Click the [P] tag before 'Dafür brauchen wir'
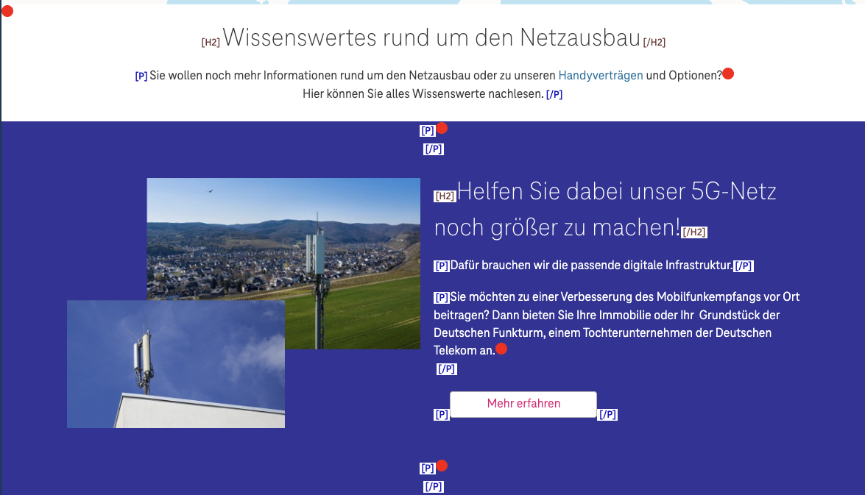This screenshot has height=495, width=865. point(440,265)
